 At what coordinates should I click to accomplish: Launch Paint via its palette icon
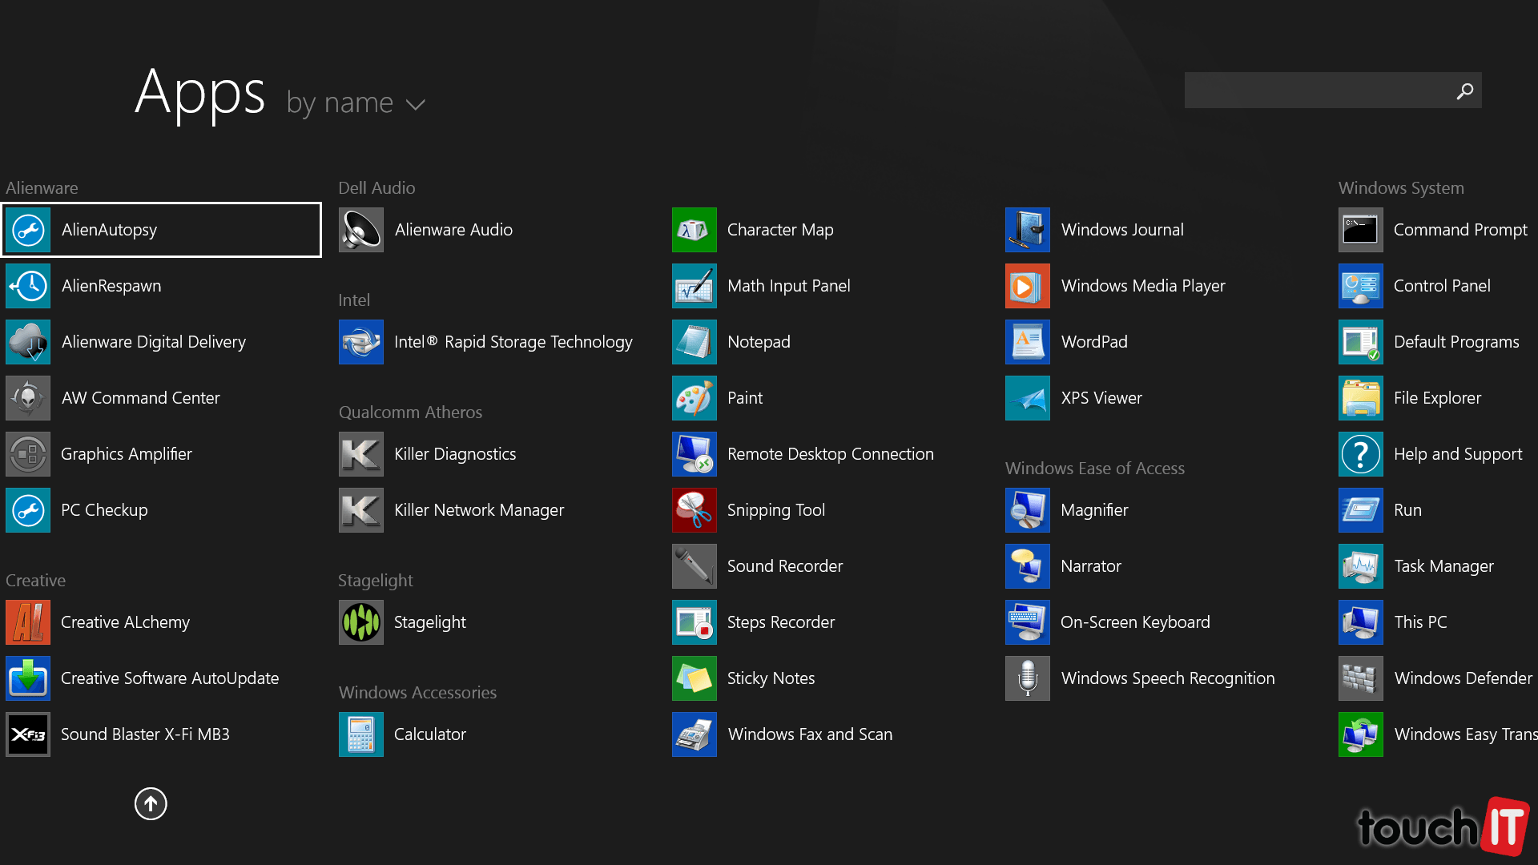click(x=694, y=398)
